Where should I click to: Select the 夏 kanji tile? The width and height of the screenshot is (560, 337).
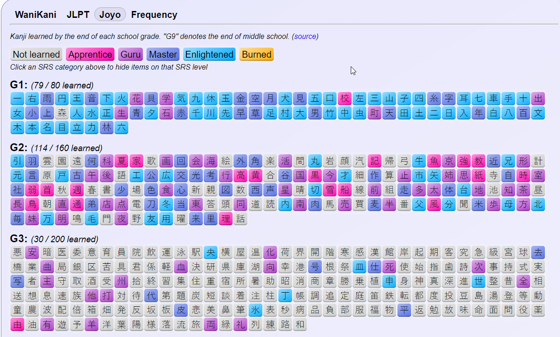[x=121, y=161]
